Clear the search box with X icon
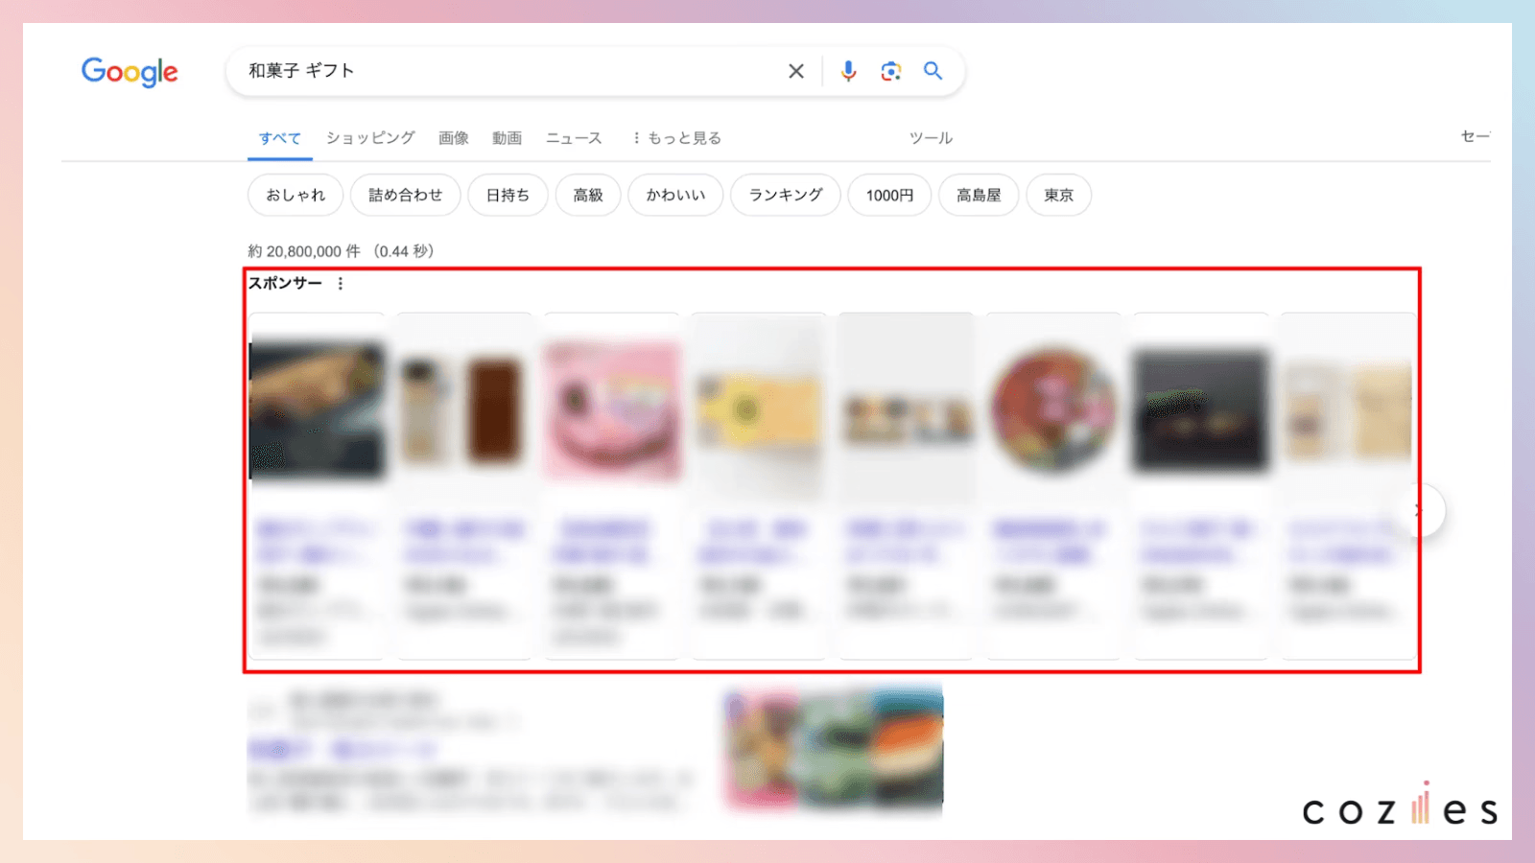Image resolution: width=1535 pixels, height=863 pixels. tap(796, 71)
